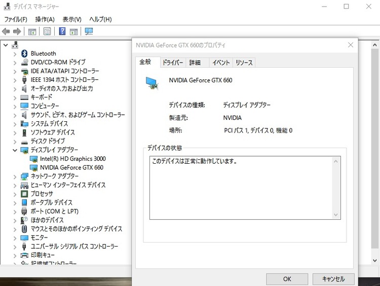Screen dimensions: 380x286
Task: Click the root computer icon at tree top
Action: pos(15,45)
